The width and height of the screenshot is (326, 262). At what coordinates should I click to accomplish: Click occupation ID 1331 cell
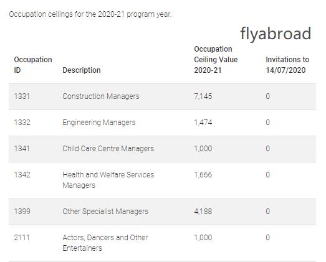tap(22, 96)
